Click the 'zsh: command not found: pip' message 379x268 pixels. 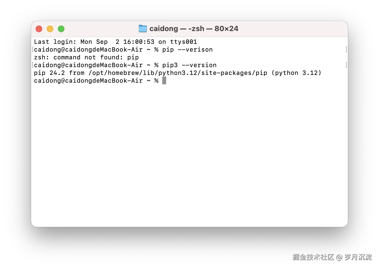86,57
